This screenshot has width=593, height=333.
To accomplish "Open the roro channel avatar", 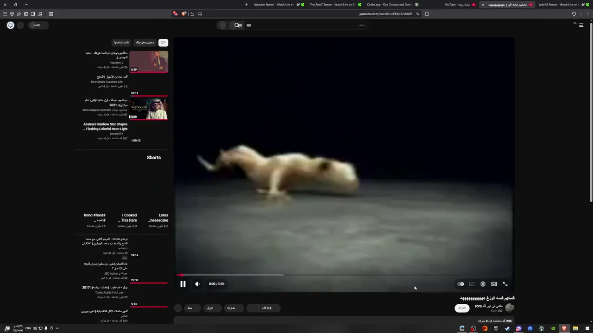I will coord(510,308).
